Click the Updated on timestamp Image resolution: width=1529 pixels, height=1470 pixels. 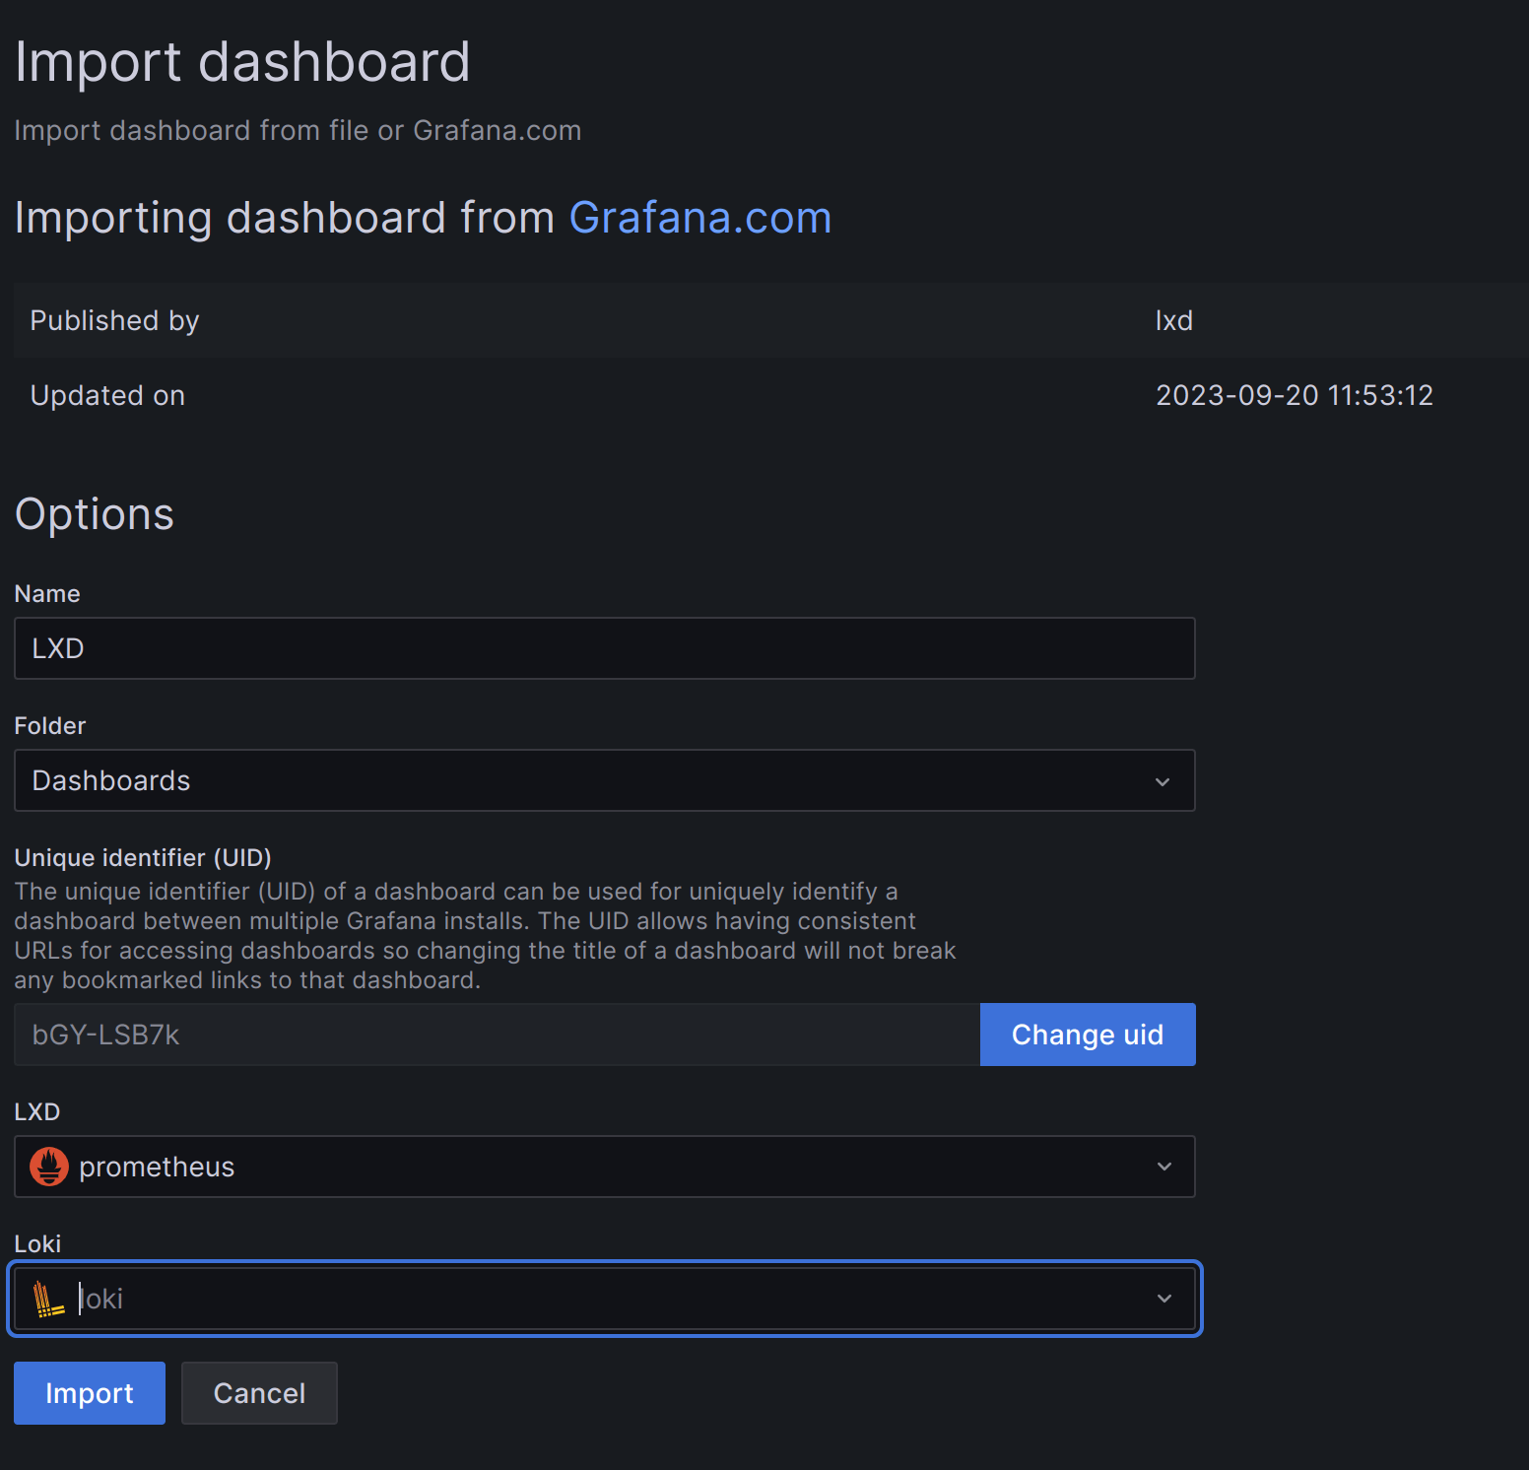pos(1294,394)
